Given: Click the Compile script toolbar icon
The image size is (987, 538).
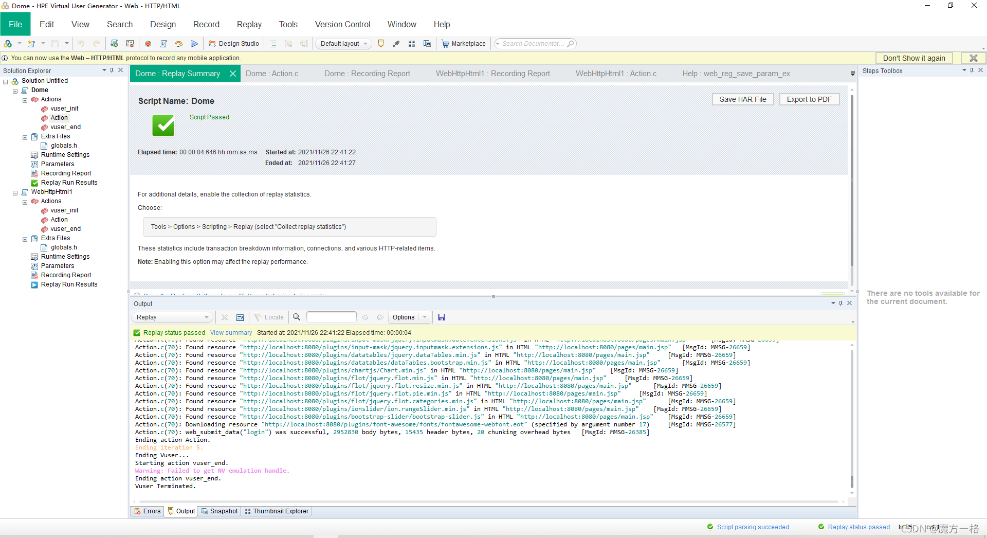Looking at the screenshot, I should coord(163,44).
